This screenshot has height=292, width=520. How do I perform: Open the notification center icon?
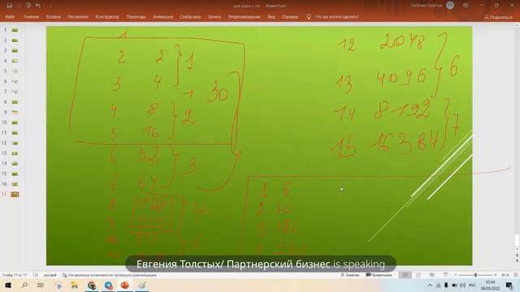click(509, 286)
